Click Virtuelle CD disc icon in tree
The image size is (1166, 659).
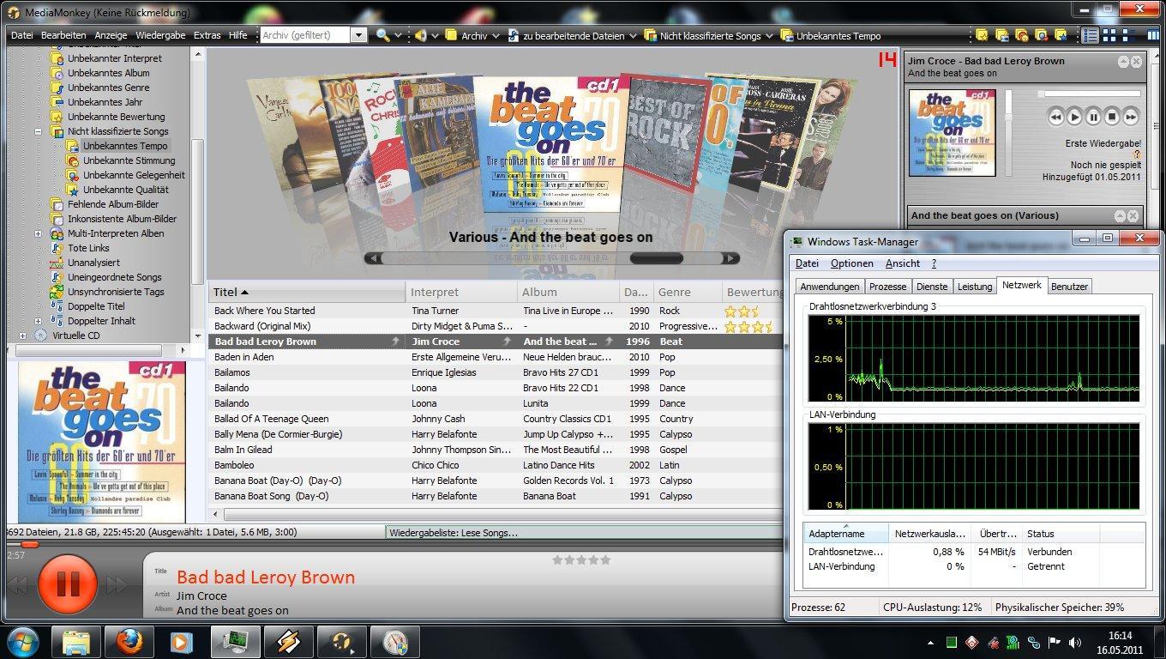coord(40,336)
